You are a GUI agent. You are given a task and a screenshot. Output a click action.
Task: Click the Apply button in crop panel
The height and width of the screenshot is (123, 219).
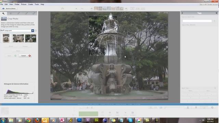tap(11, 56)
